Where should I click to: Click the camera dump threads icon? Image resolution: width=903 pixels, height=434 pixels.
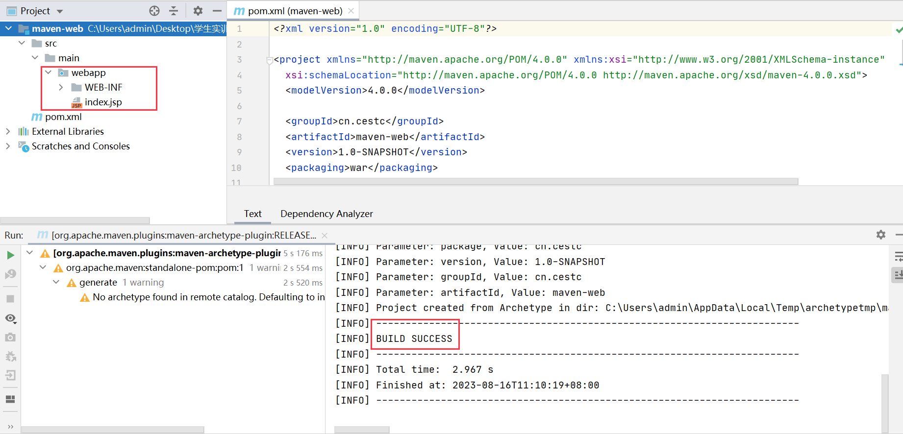[x=10, y=338]
